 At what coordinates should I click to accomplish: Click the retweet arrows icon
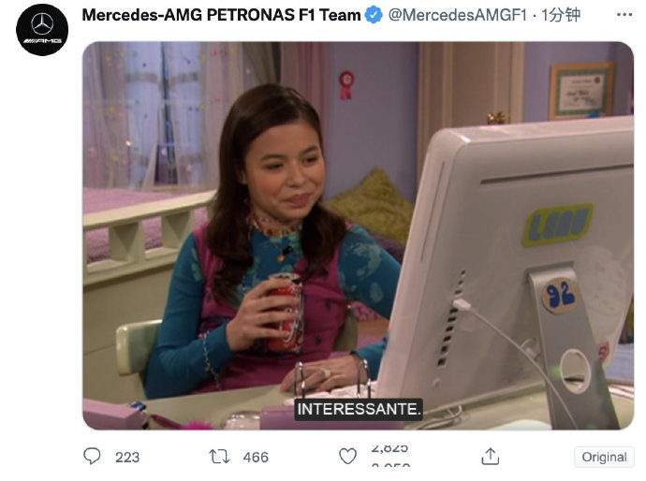pos(219,457)
